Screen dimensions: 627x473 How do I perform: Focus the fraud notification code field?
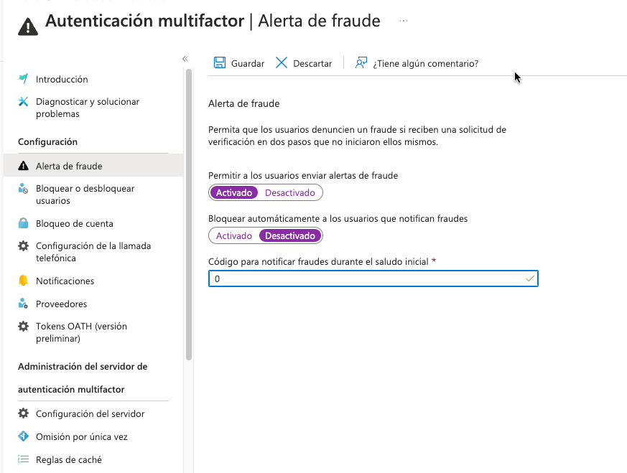(x=366, y=278)
